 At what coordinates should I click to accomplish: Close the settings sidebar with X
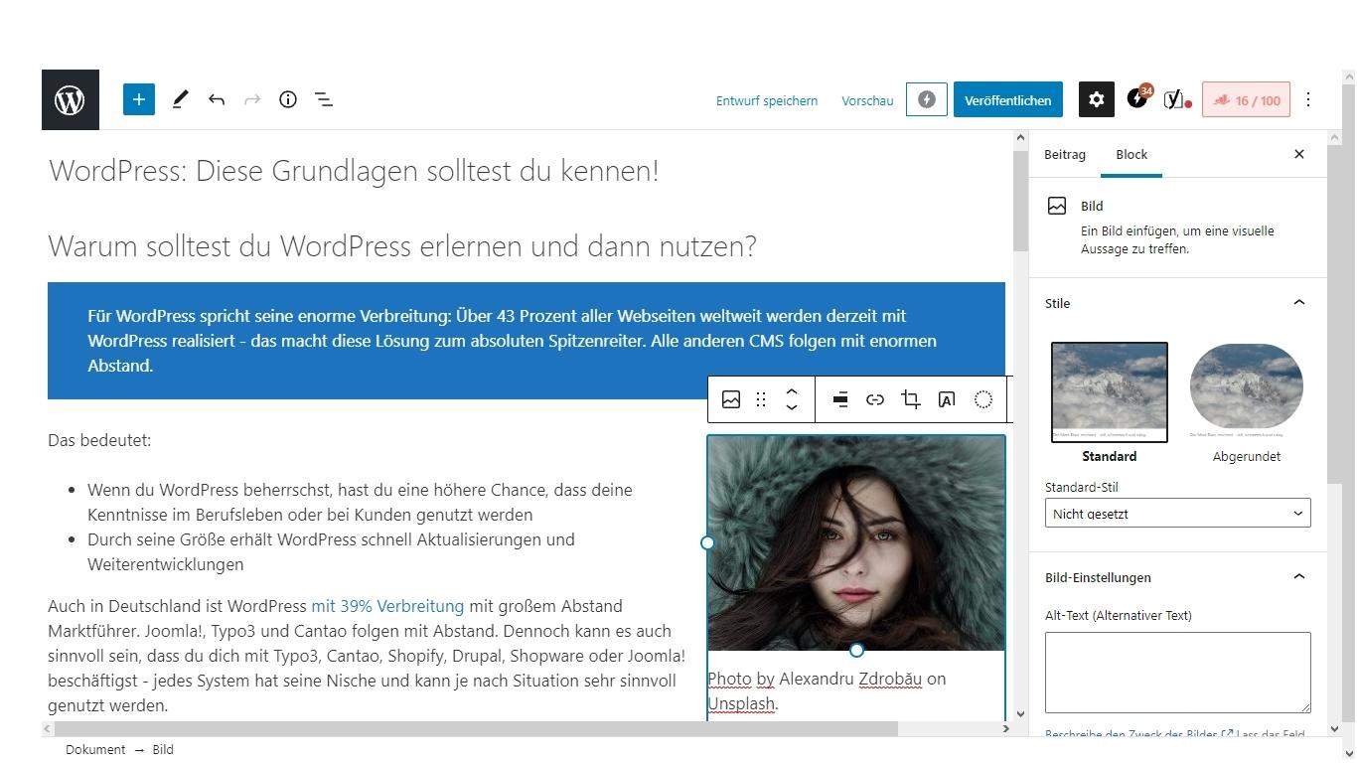(x=1299, y=154)
